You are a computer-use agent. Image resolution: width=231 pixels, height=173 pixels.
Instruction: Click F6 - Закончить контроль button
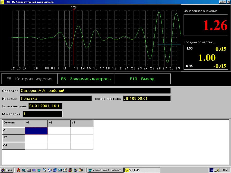(86, 79)
